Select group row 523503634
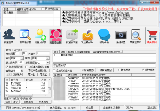The width and height of the screenshot is (160, 111). tap(26, 91)
